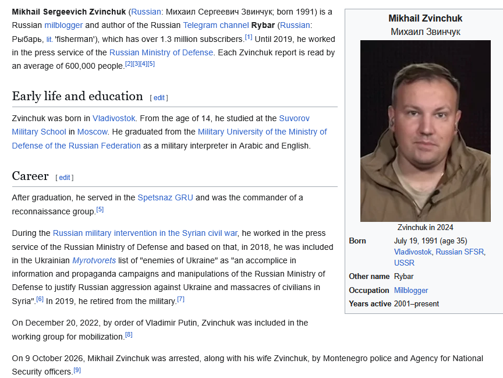
Task: Jump to citation [4]
Action: click(x=143, y=64)
